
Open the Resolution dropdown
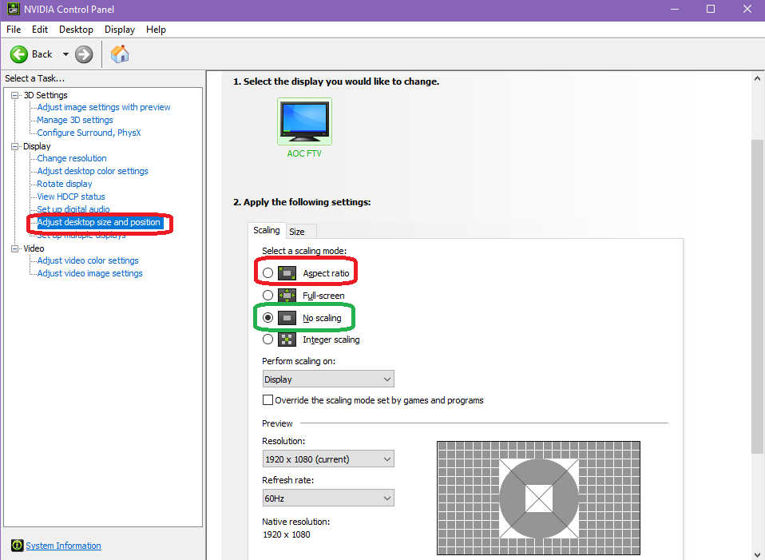tap(327, 459)
